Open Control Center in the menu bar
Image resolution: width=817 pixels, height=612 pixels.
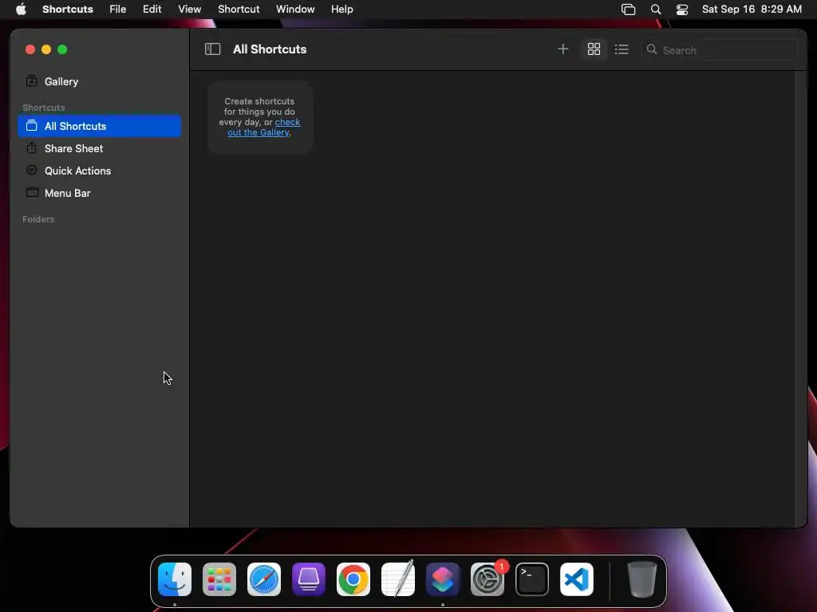tap(682, 10)
